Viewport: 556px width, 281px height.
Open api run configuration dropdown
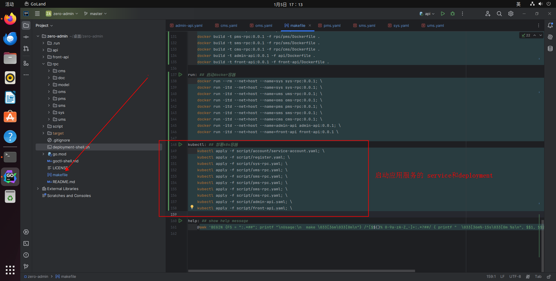pyautogui.click(x=427, y=14)
